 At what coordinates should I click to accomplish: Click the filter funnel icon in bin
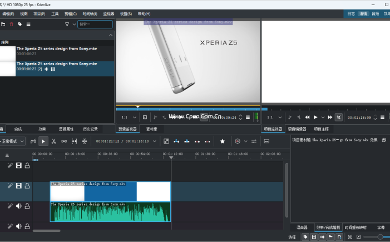(67, 24)
